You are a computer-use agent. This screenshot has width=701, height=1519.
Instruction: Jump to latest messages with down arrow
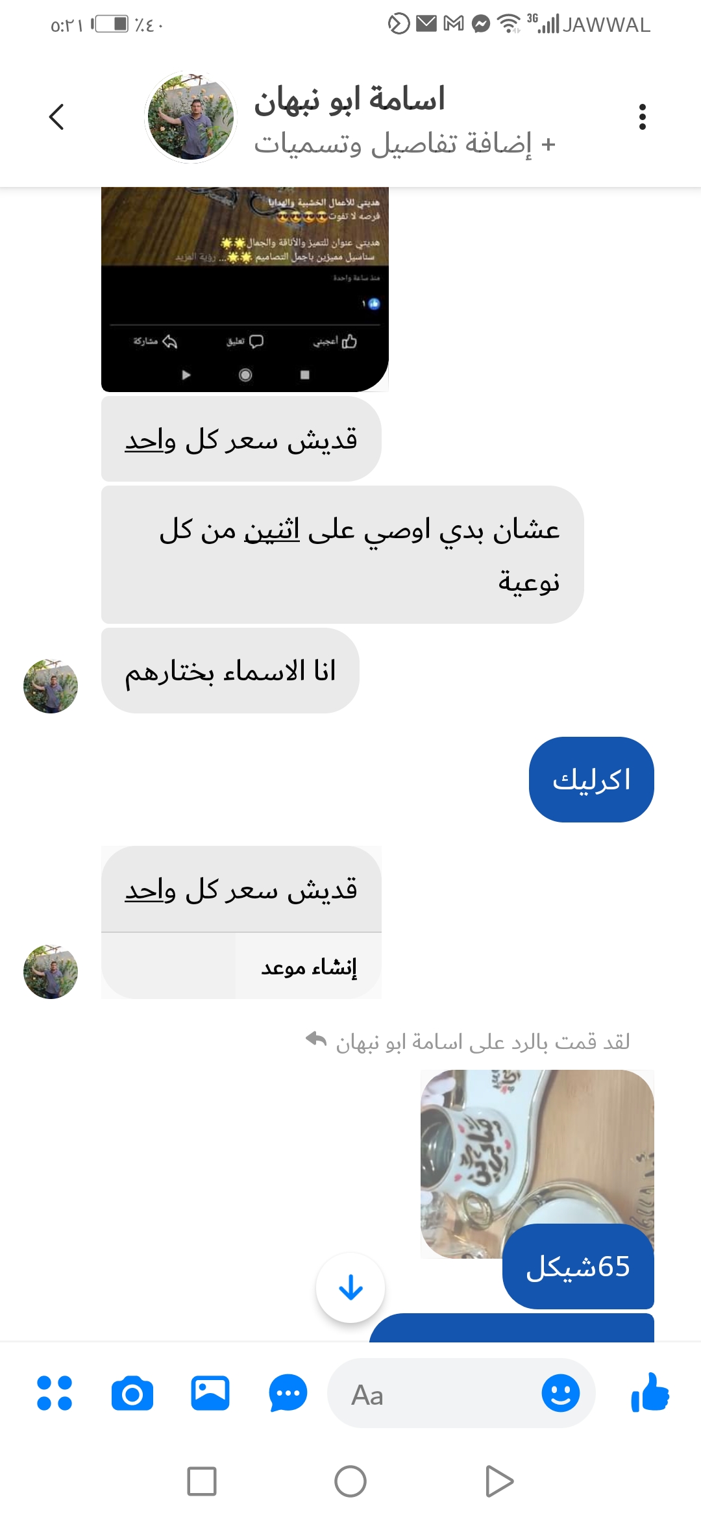(x=350, y=1288)
